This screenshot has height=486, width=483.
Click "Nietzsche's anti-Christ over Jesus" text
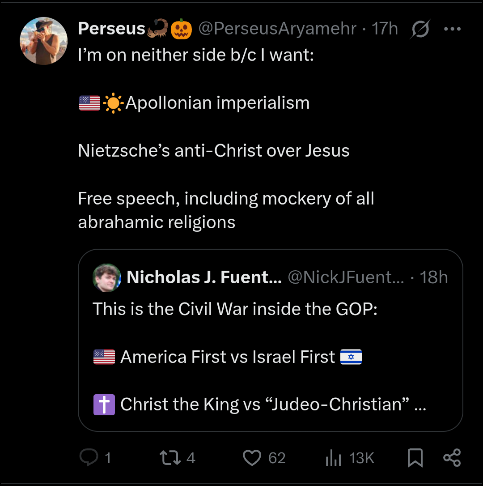pyautogui.click(x=214, y=150)
